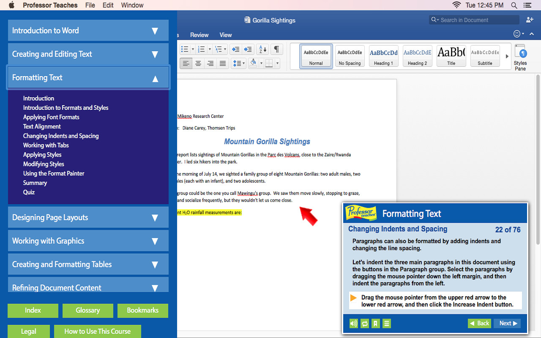
Task: Expand Creating and Editing Text section
Action: click(x=88, y=54)
